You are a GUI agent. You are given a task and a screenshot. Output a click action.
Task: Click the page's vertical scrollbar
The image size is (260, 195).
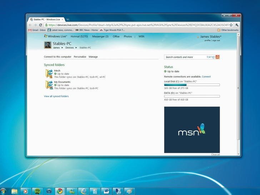click(x=239, y=88)
